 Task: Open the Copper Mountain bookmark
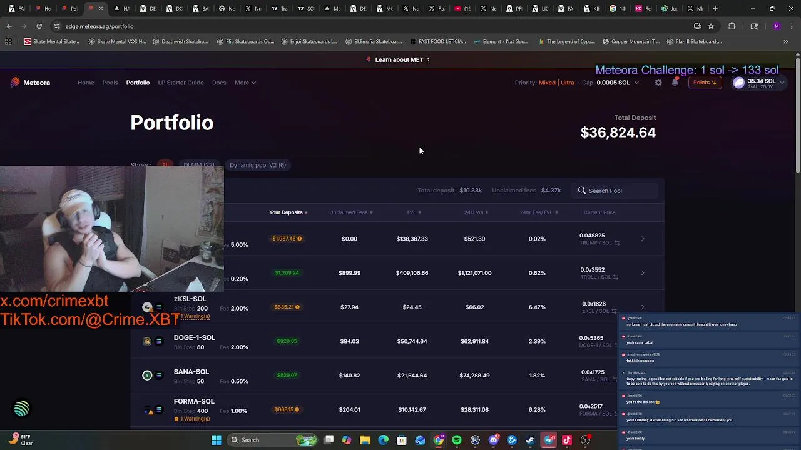[631, 42]
